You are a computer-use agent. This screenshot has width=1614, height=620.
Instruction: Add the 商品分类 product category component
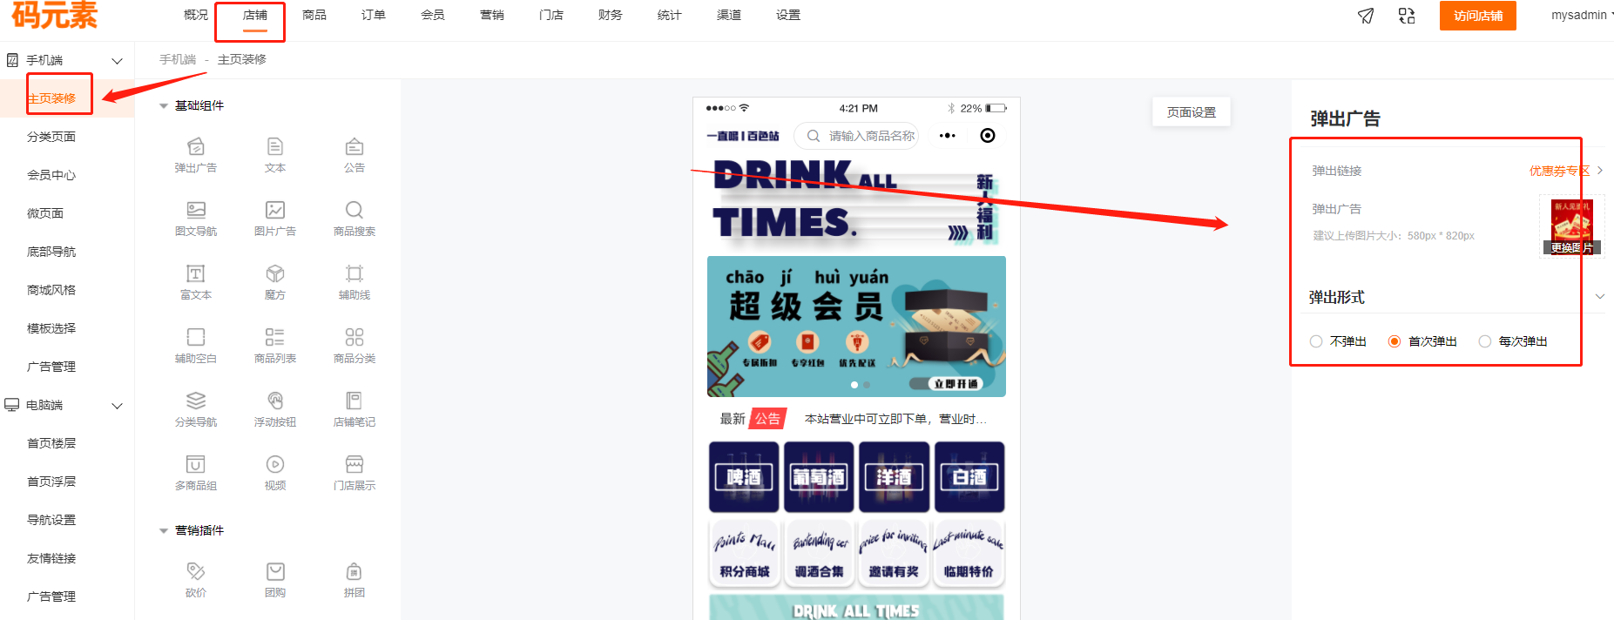355,346
